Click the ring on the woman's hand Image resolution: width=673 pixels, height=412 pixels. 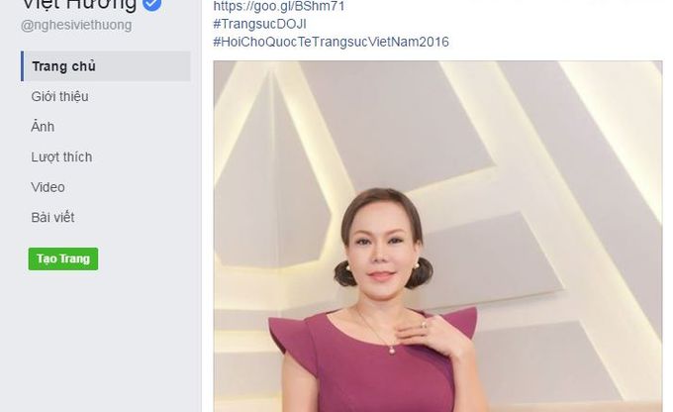(424, 323)
